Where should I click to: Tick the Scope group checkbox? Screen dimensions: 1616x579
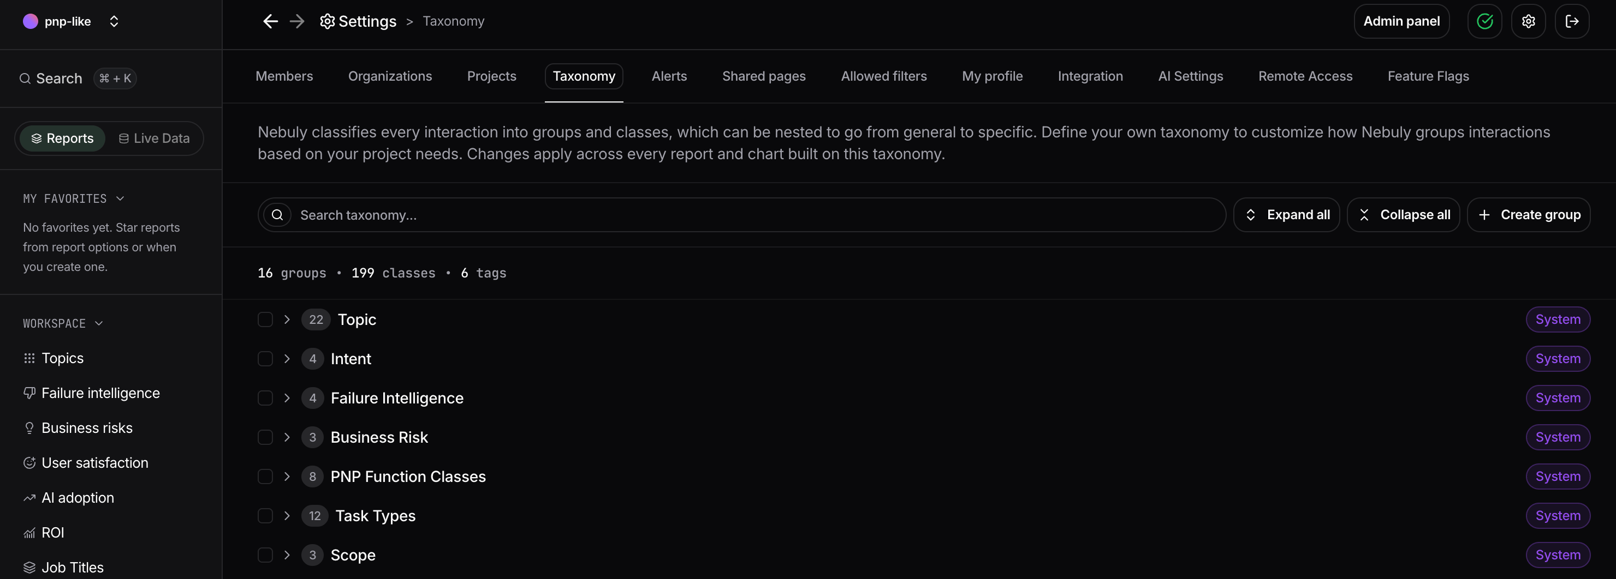point(265,555)
